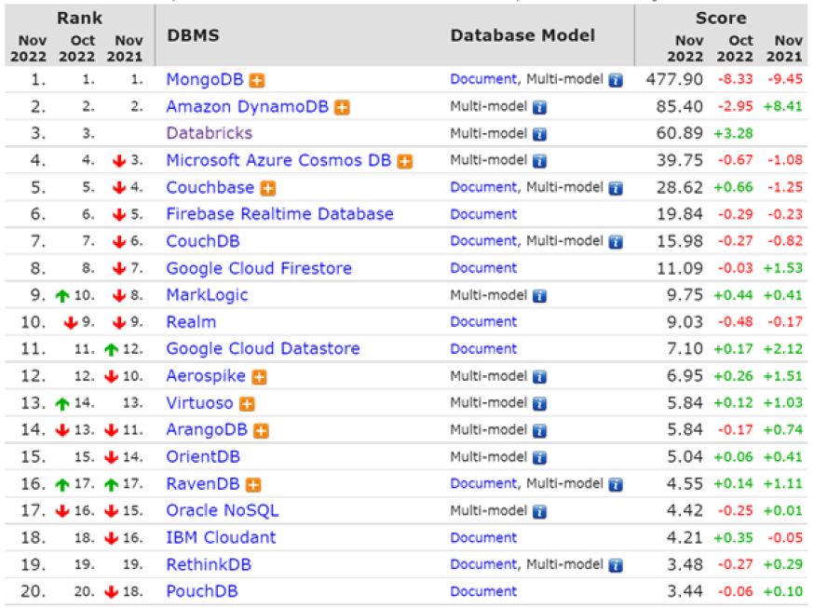Viewport: 814px width, 608px height.
Task: Open the Aerospike link
Action: (x=206, y=376)
